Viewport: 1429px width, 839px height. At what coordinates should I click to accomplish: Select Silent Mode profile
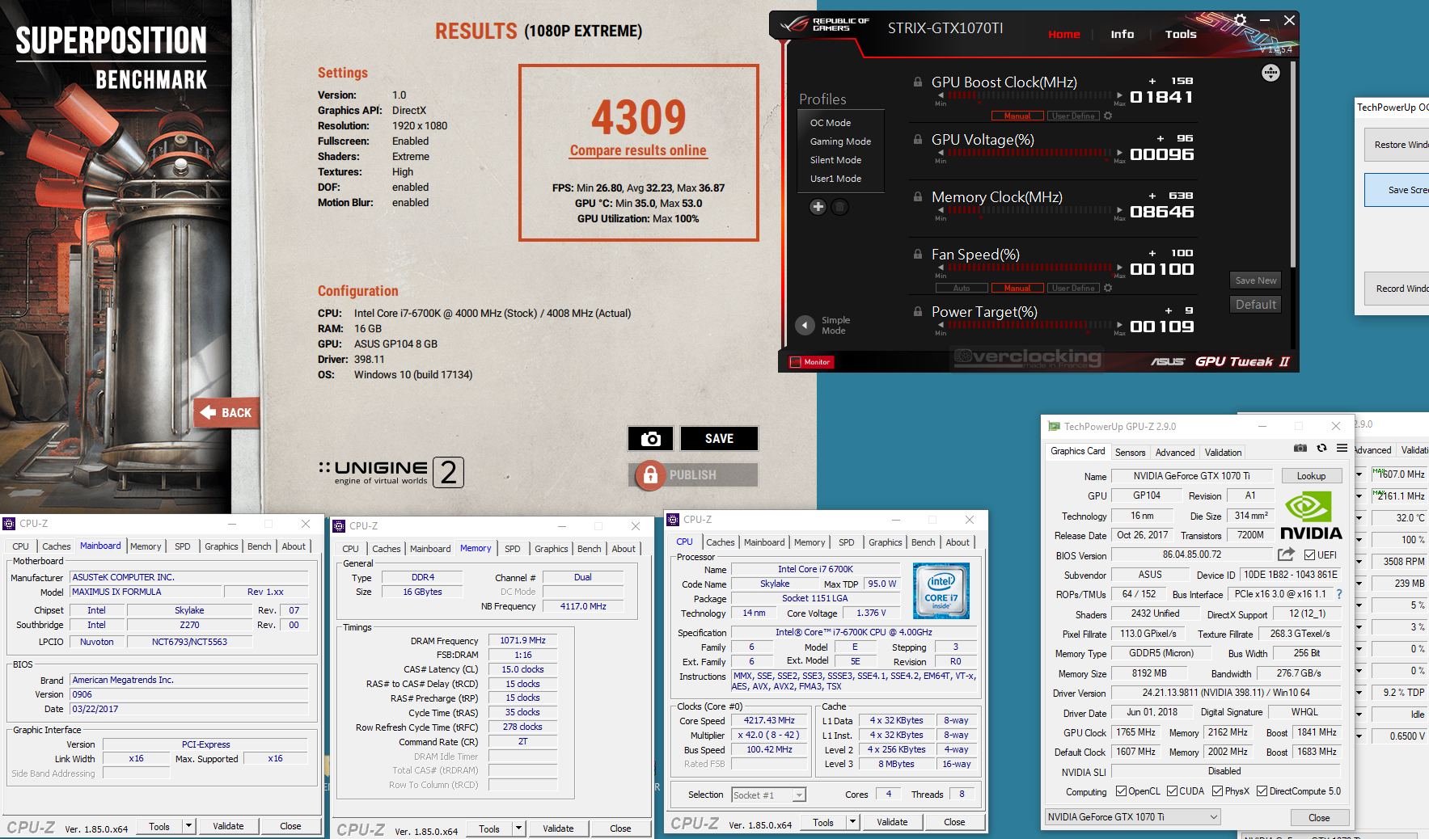click(x=835, y=160)
